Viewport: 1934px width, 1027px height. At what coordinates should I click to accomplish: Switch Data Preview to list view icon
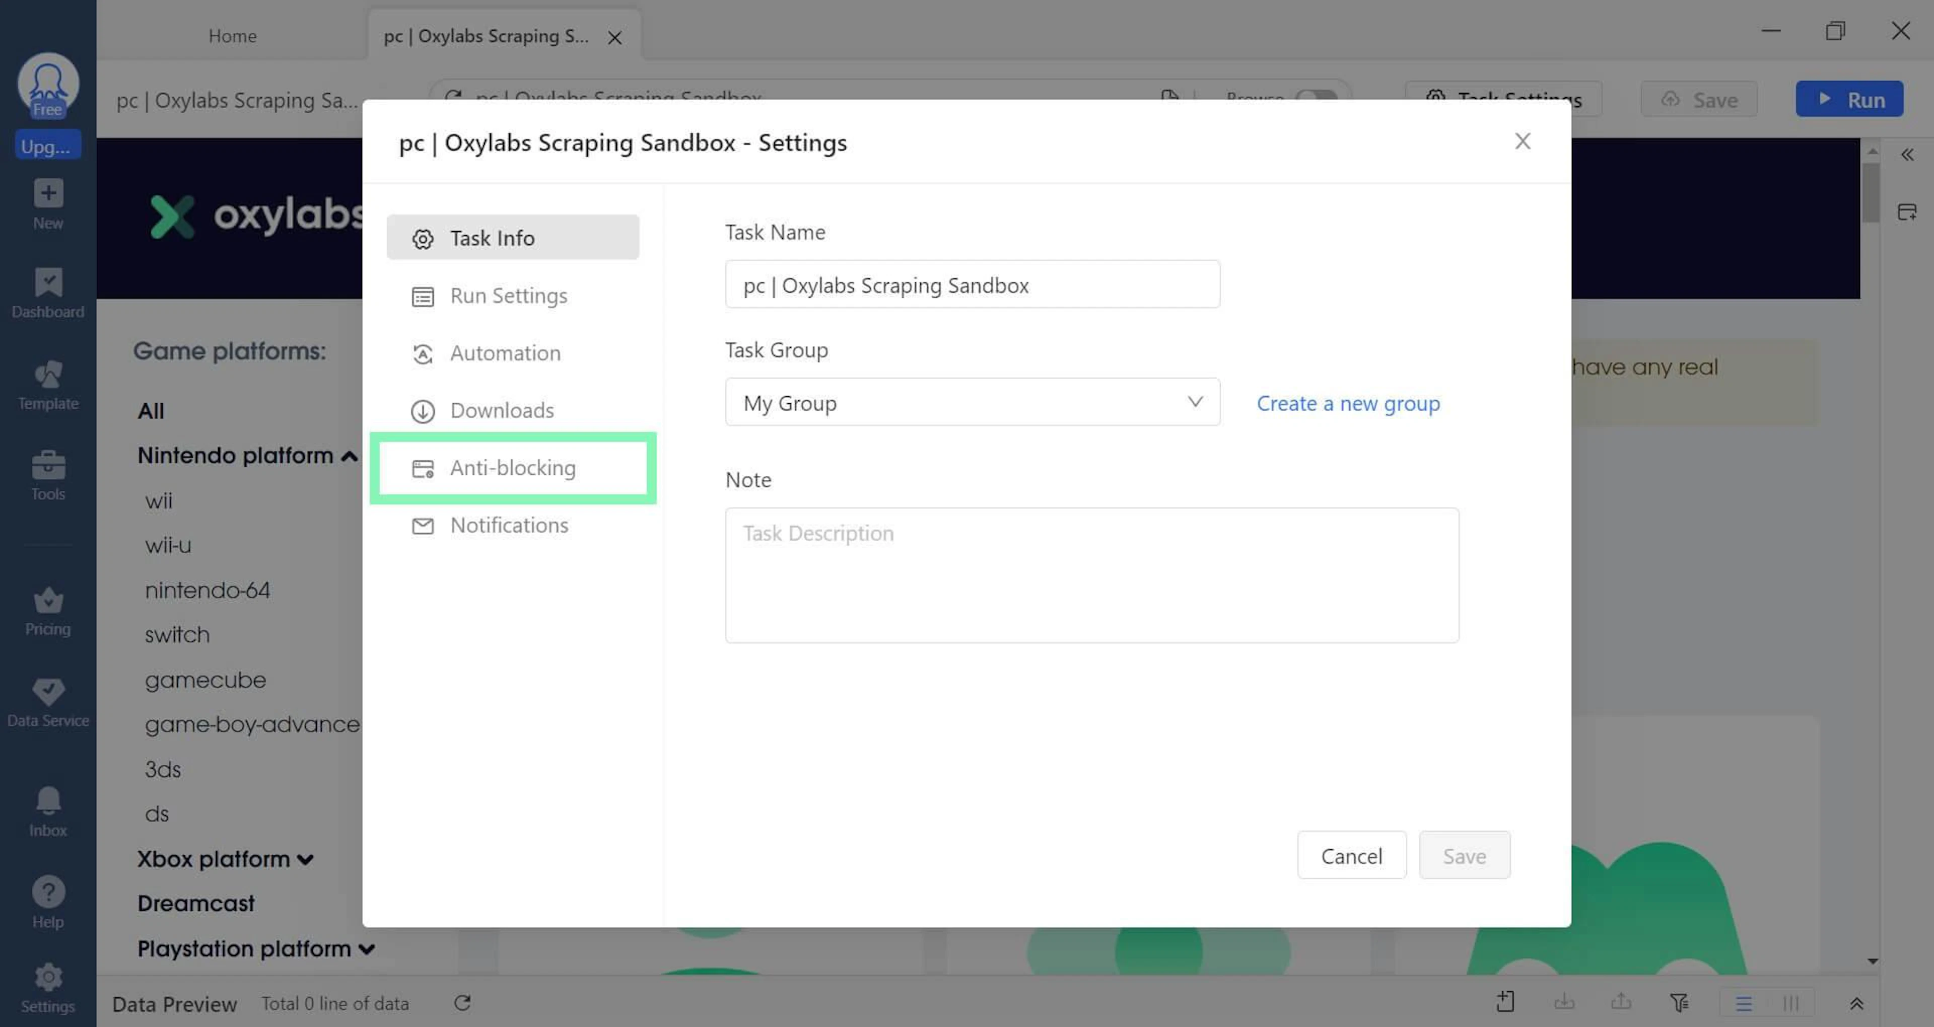click(1743, 1003)
